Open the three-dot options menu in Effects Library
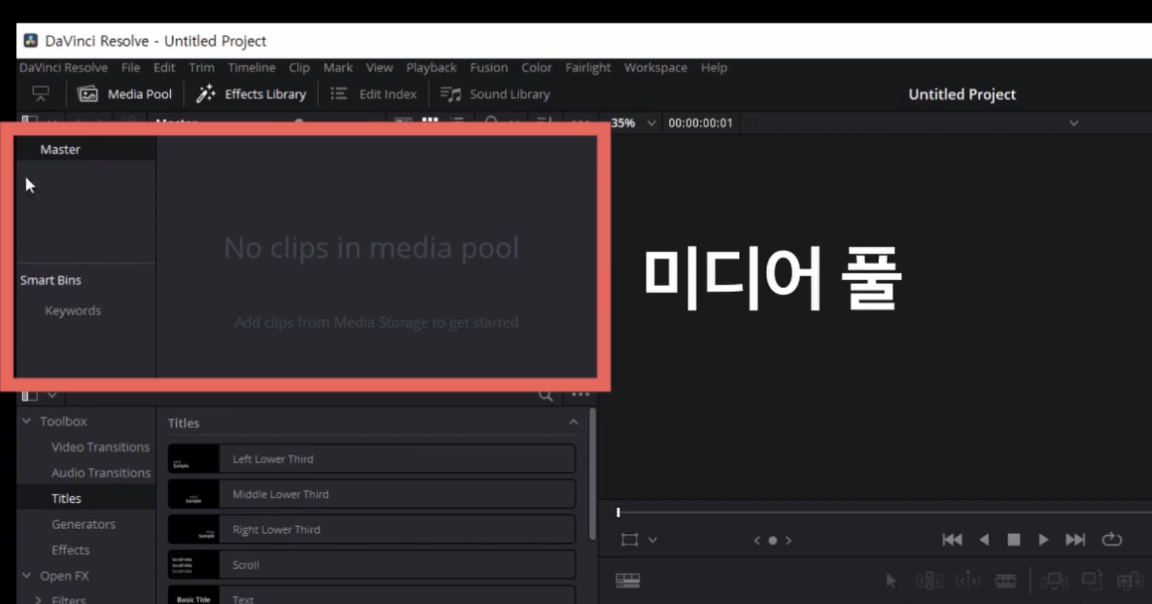Viewport: 1152px width, 604px height. [581, 394]
